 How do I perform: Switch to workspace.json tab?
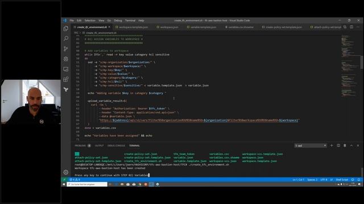[x=169, y=27]
